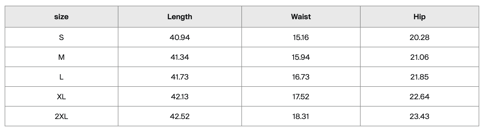This screenshot has height=132, width=487.
Task: Select the 2XL size cell
Action: [x=61, y=116]
